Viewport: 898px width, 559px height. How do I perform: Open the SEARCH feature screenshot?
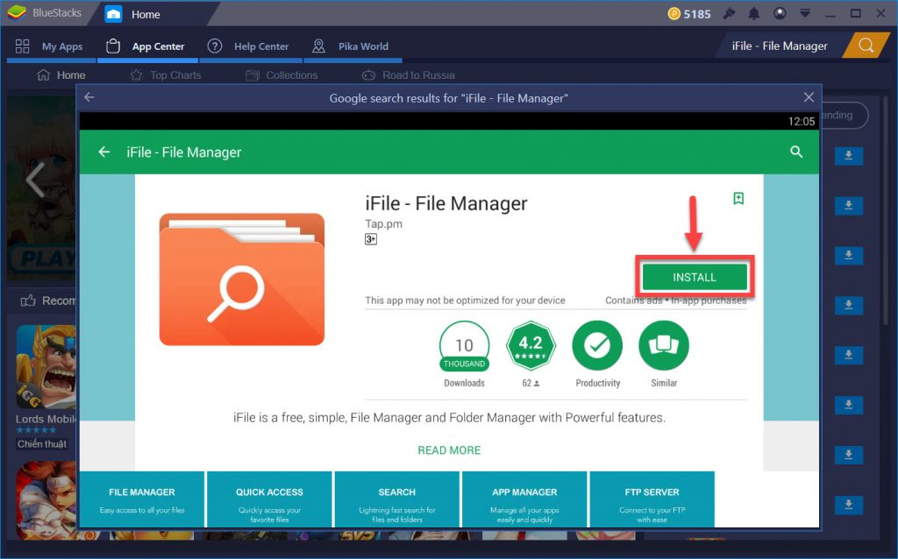397,499
